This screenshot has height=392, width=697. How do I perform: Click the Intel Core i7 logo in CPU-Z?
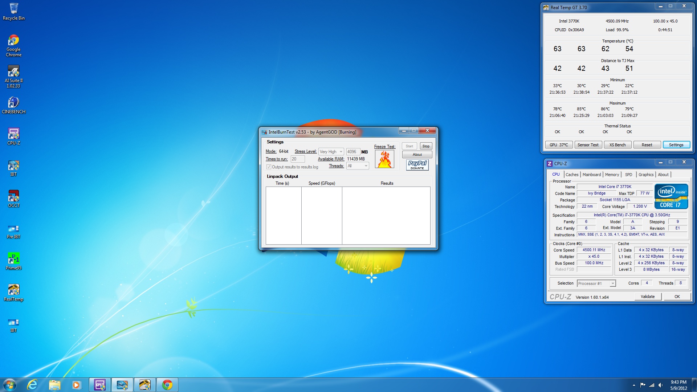click(x=671, y=196)
